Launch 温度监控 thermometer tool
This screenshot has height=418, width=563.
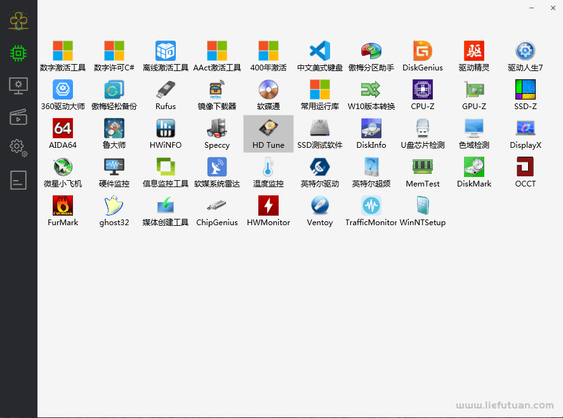pyautogui.click(x=268, y=173)
